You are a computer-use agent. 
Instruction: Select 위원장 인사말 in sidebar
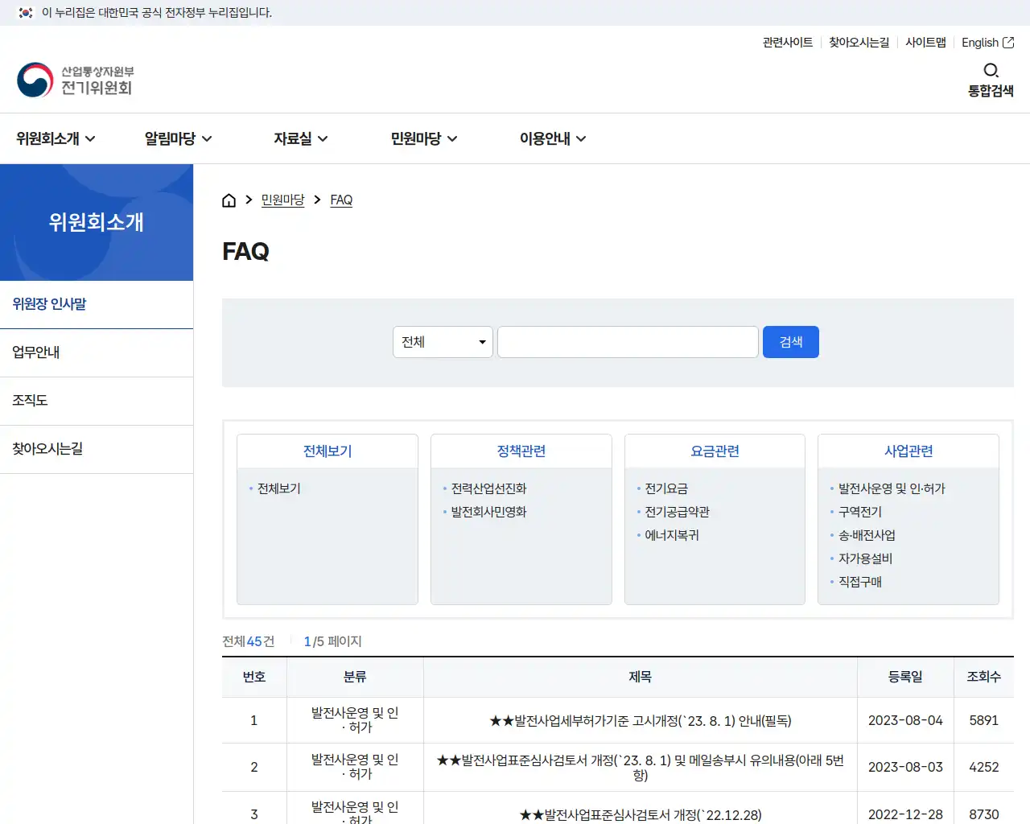tap(97, 304)
